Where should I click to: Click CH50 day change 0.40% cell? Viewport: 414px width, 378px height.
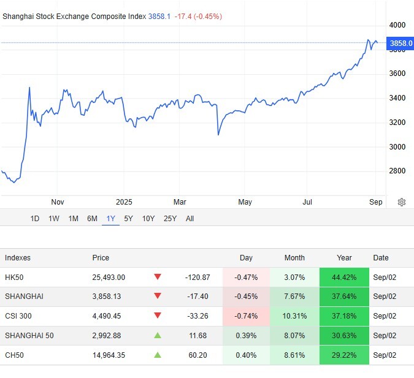tap(246, 355)
